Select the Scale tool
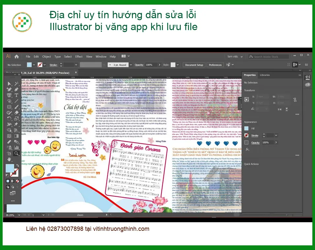 click(x=16, y=118)
